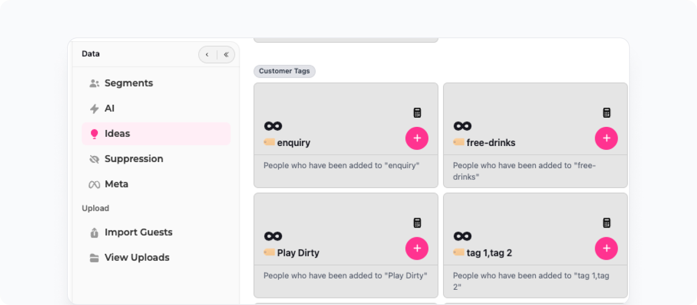Click the Customer Tags label chip

284,71
